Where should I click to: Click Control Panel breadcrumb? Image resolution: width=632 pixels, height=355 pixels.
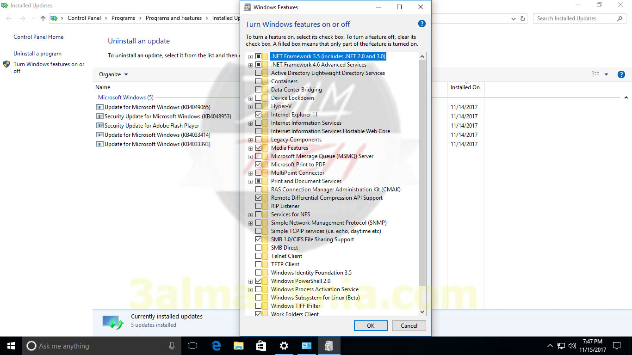click(84, 18)
